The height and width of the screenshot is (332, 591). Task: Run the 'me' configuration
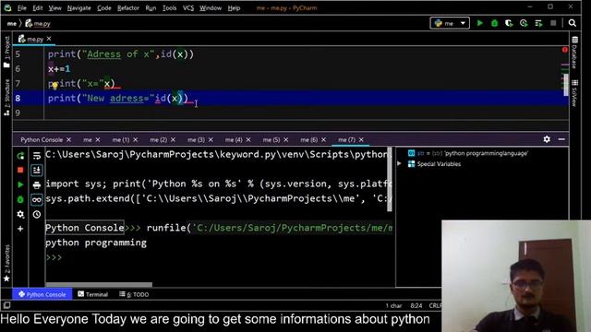480,23
